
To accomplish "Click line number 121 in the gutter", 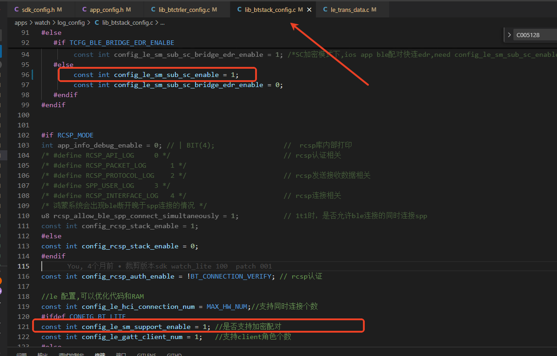I will [23, 327].
